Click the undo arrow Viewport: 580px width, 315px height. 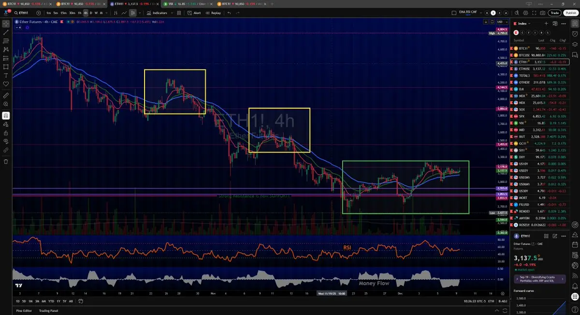[229, 13]
